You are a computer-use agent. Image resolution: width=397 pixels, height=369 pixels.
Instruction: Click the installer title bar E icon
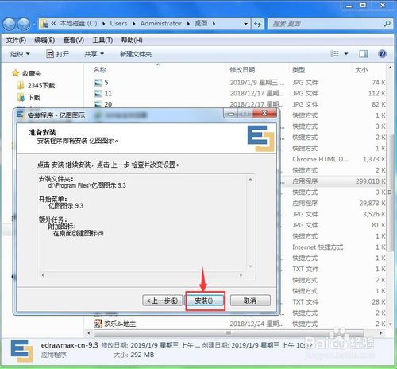click(x=20, y=115)
